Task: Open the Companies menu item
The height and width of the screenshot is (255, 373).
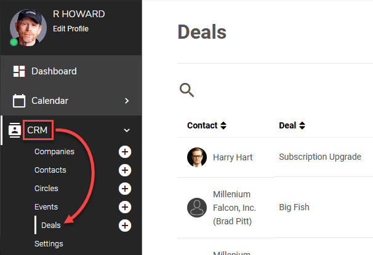Action: click(55, 152)
